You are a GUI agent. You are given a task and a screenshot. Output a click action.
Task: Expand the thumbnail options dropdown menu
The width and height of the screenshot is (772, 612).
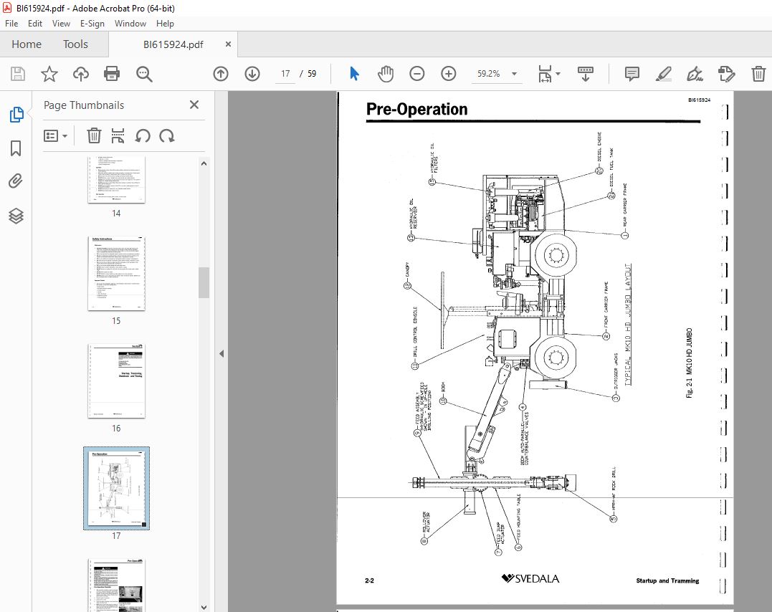click(x=56, y=136)
